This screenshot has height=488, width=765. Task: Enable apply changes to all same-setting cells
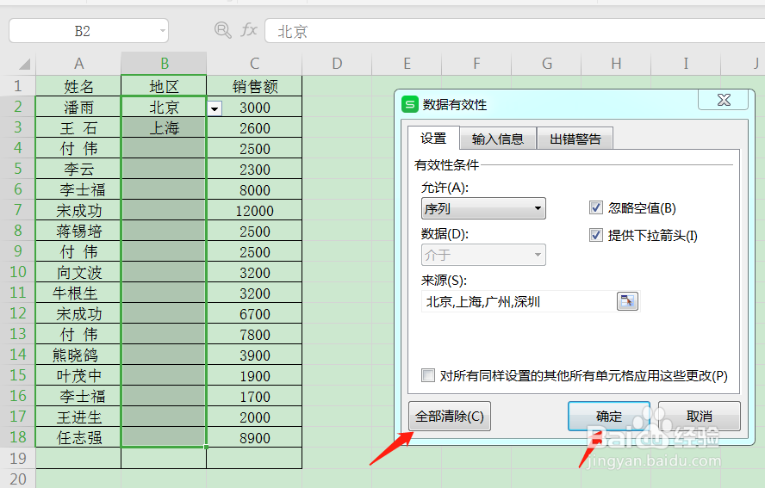[428, 375]
